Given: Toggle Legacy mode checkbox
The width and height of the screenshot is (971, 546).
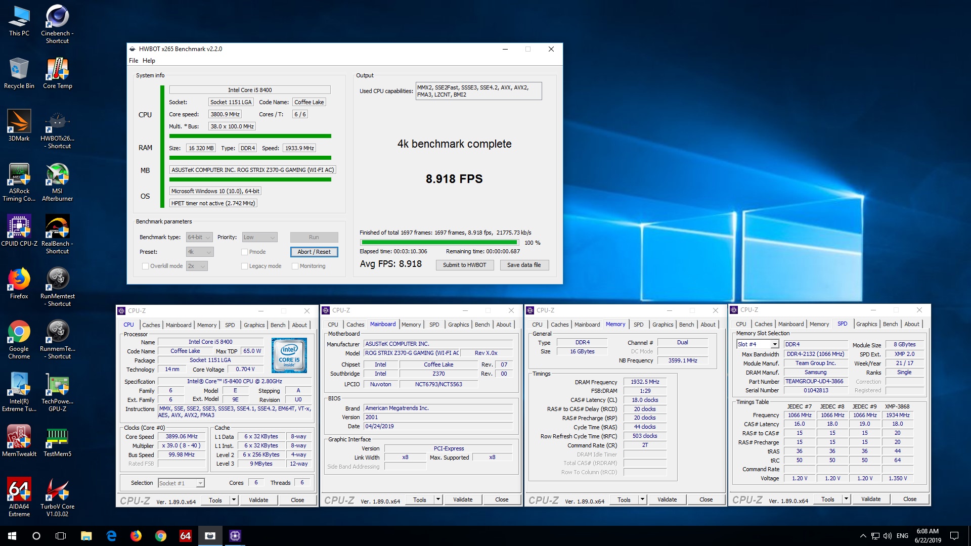Looking at the screenshot, I should (x=244, y=266).
